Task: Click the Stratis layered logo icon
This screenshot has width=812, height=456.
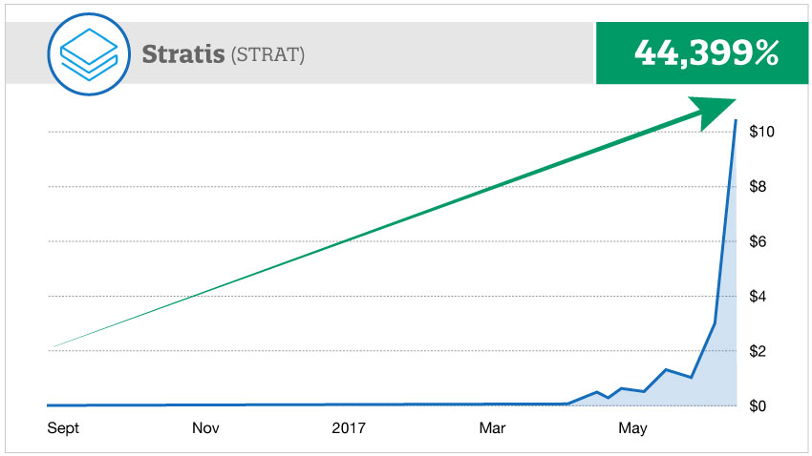Action: tap(89, 54)
